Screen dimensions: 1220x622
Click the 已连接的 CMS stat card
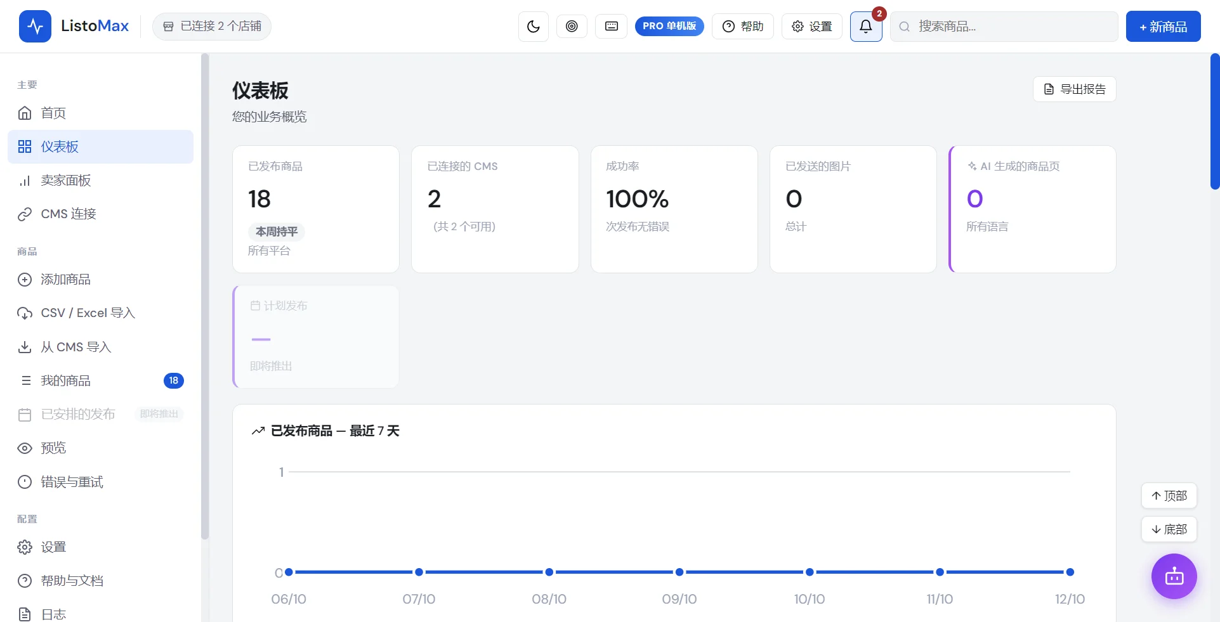click(495, 209)
